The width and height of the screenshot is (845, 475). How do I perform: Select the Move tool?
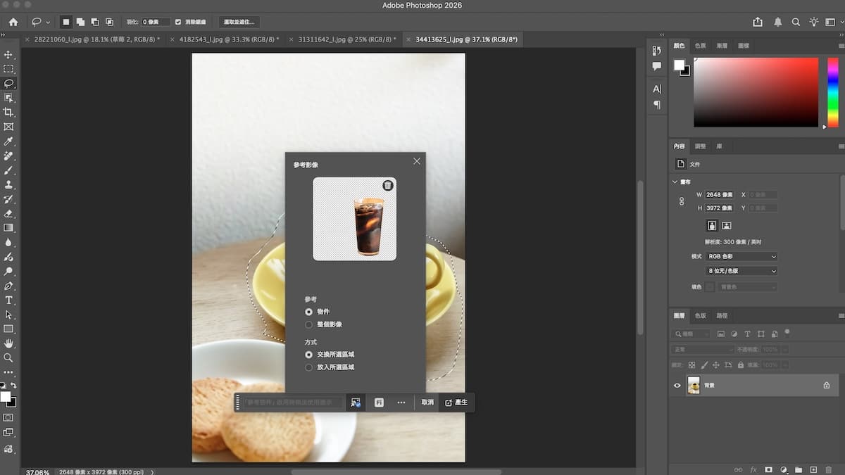(8, 54)
